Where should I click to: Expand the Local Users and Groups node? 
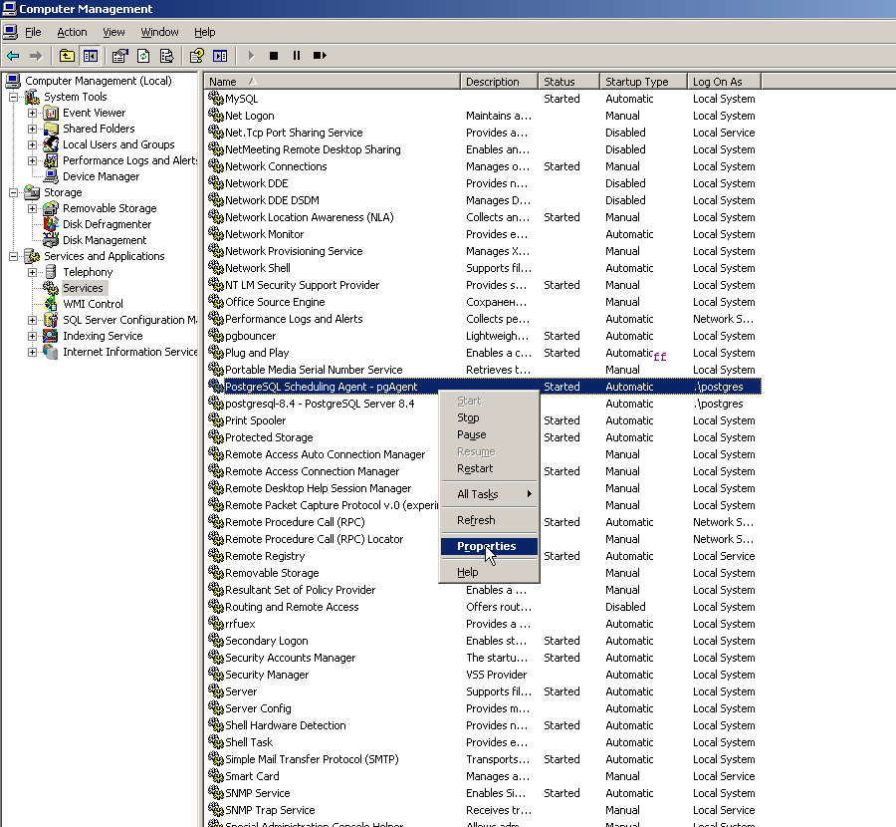pyautogui.click(x=32, y=144)
